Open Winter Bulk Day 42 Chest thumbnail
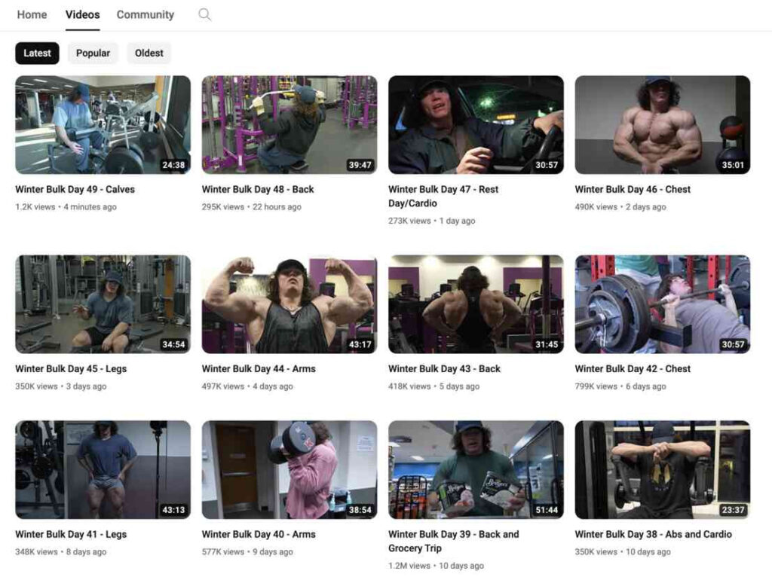This screenshot has height=577, width=772. pyautogui.click(x=663, y=304)
